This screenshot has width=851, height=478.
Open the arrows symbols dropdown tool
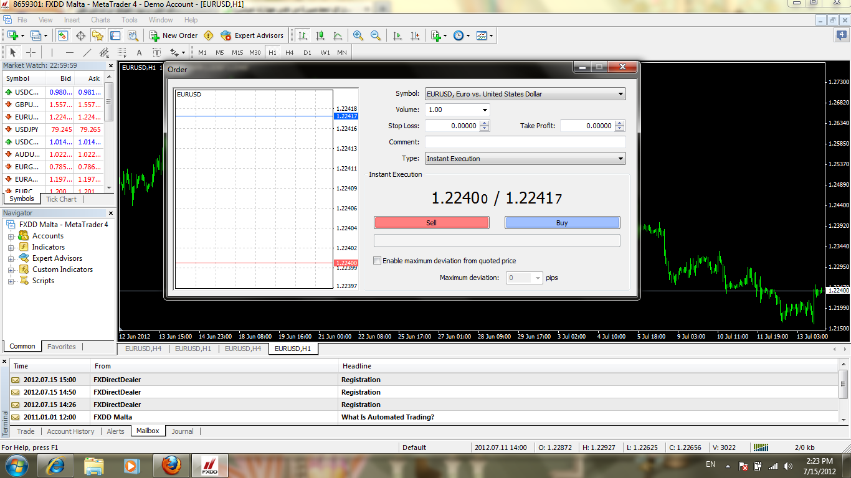point(176,52)
